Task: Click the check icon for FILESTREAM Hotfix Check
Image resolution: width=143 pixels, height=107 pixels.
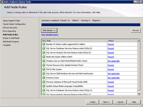Action: (43, 61)
